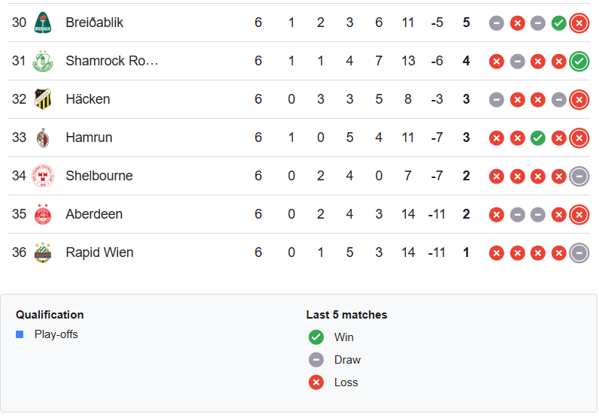Click the Rapid Wien club crest
Screen dimensions: 599x417
[43, 252]
